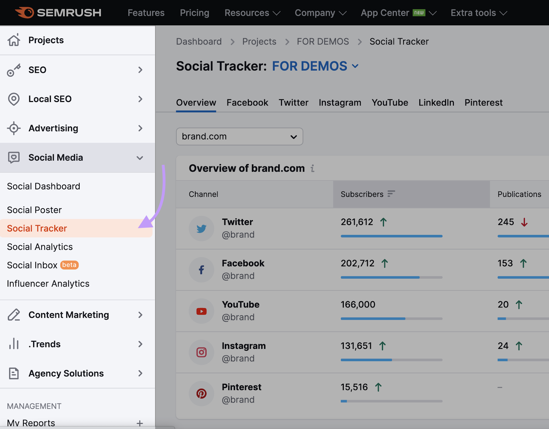Screen dimensions: 549x429
Task: Go to the Pricing page
Action: click(195, 13)
